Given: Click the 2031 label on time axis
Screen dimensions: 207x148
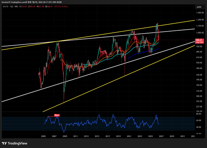Looking at the screenshot, I should tap(183, 136).
